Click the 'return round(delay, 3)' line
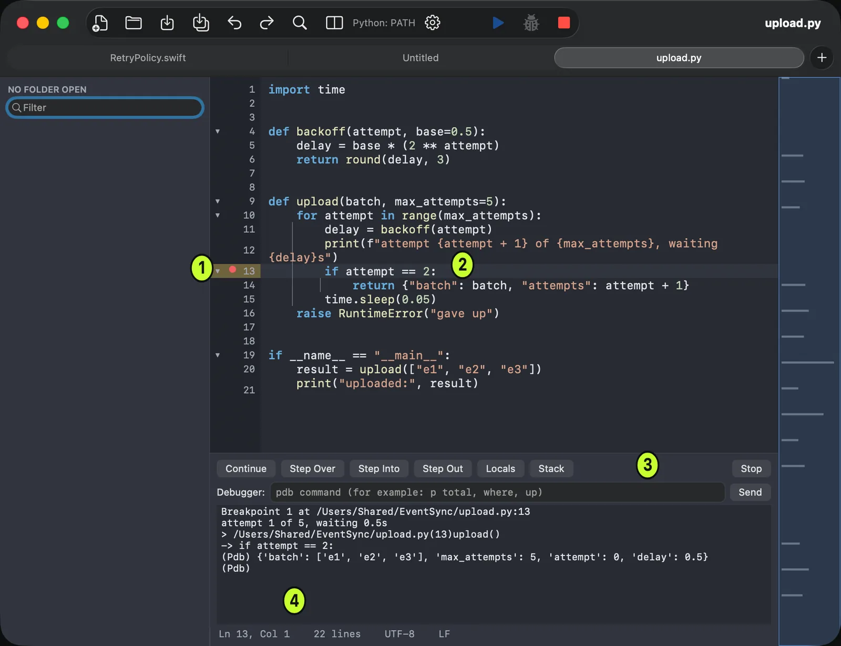841x646 pixels. (x=373, y=160)
